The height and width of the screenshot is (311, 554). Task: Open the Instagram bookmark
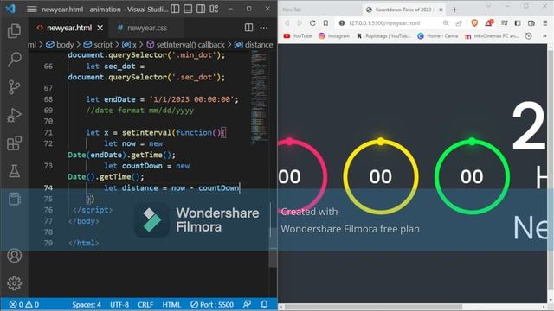334,36
